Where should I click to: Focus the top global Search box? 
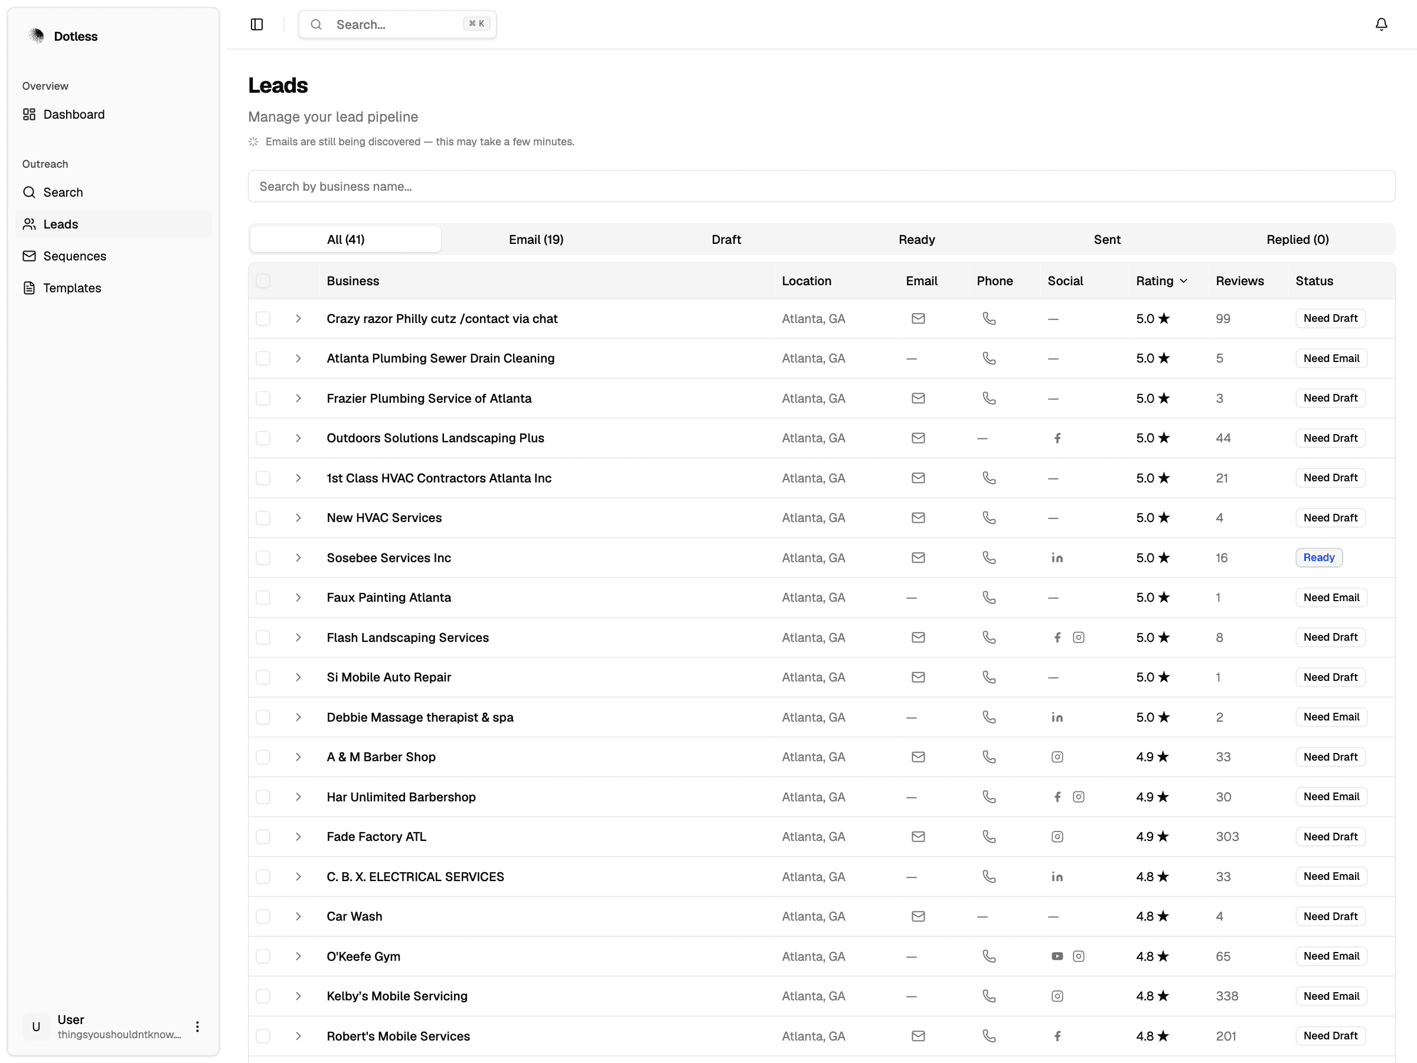click(x=397, y=24)
